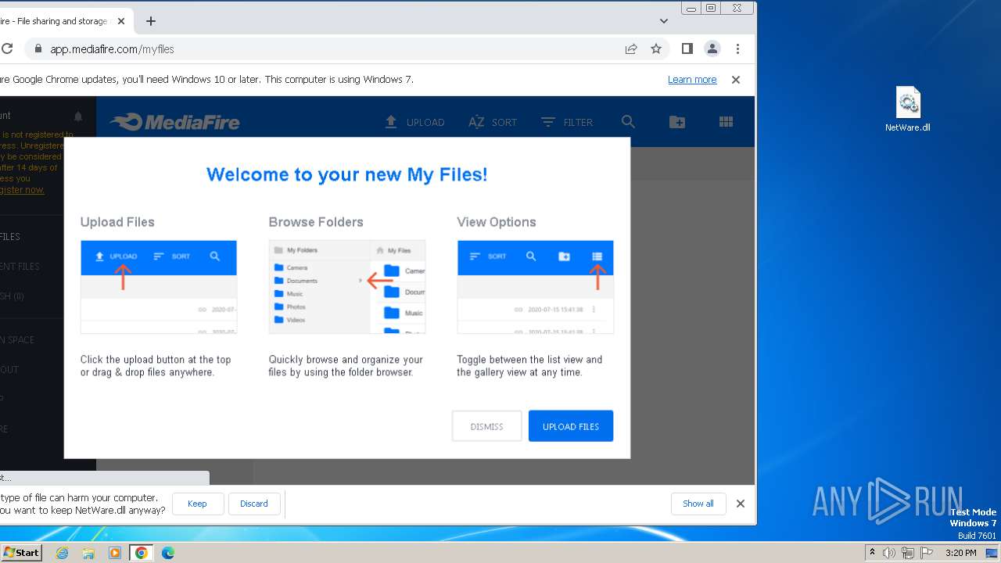This screenshot has width=1001, height=563.
Task: Click the notification bell icon
Action: pyautogui.click(x=78, y=116)
